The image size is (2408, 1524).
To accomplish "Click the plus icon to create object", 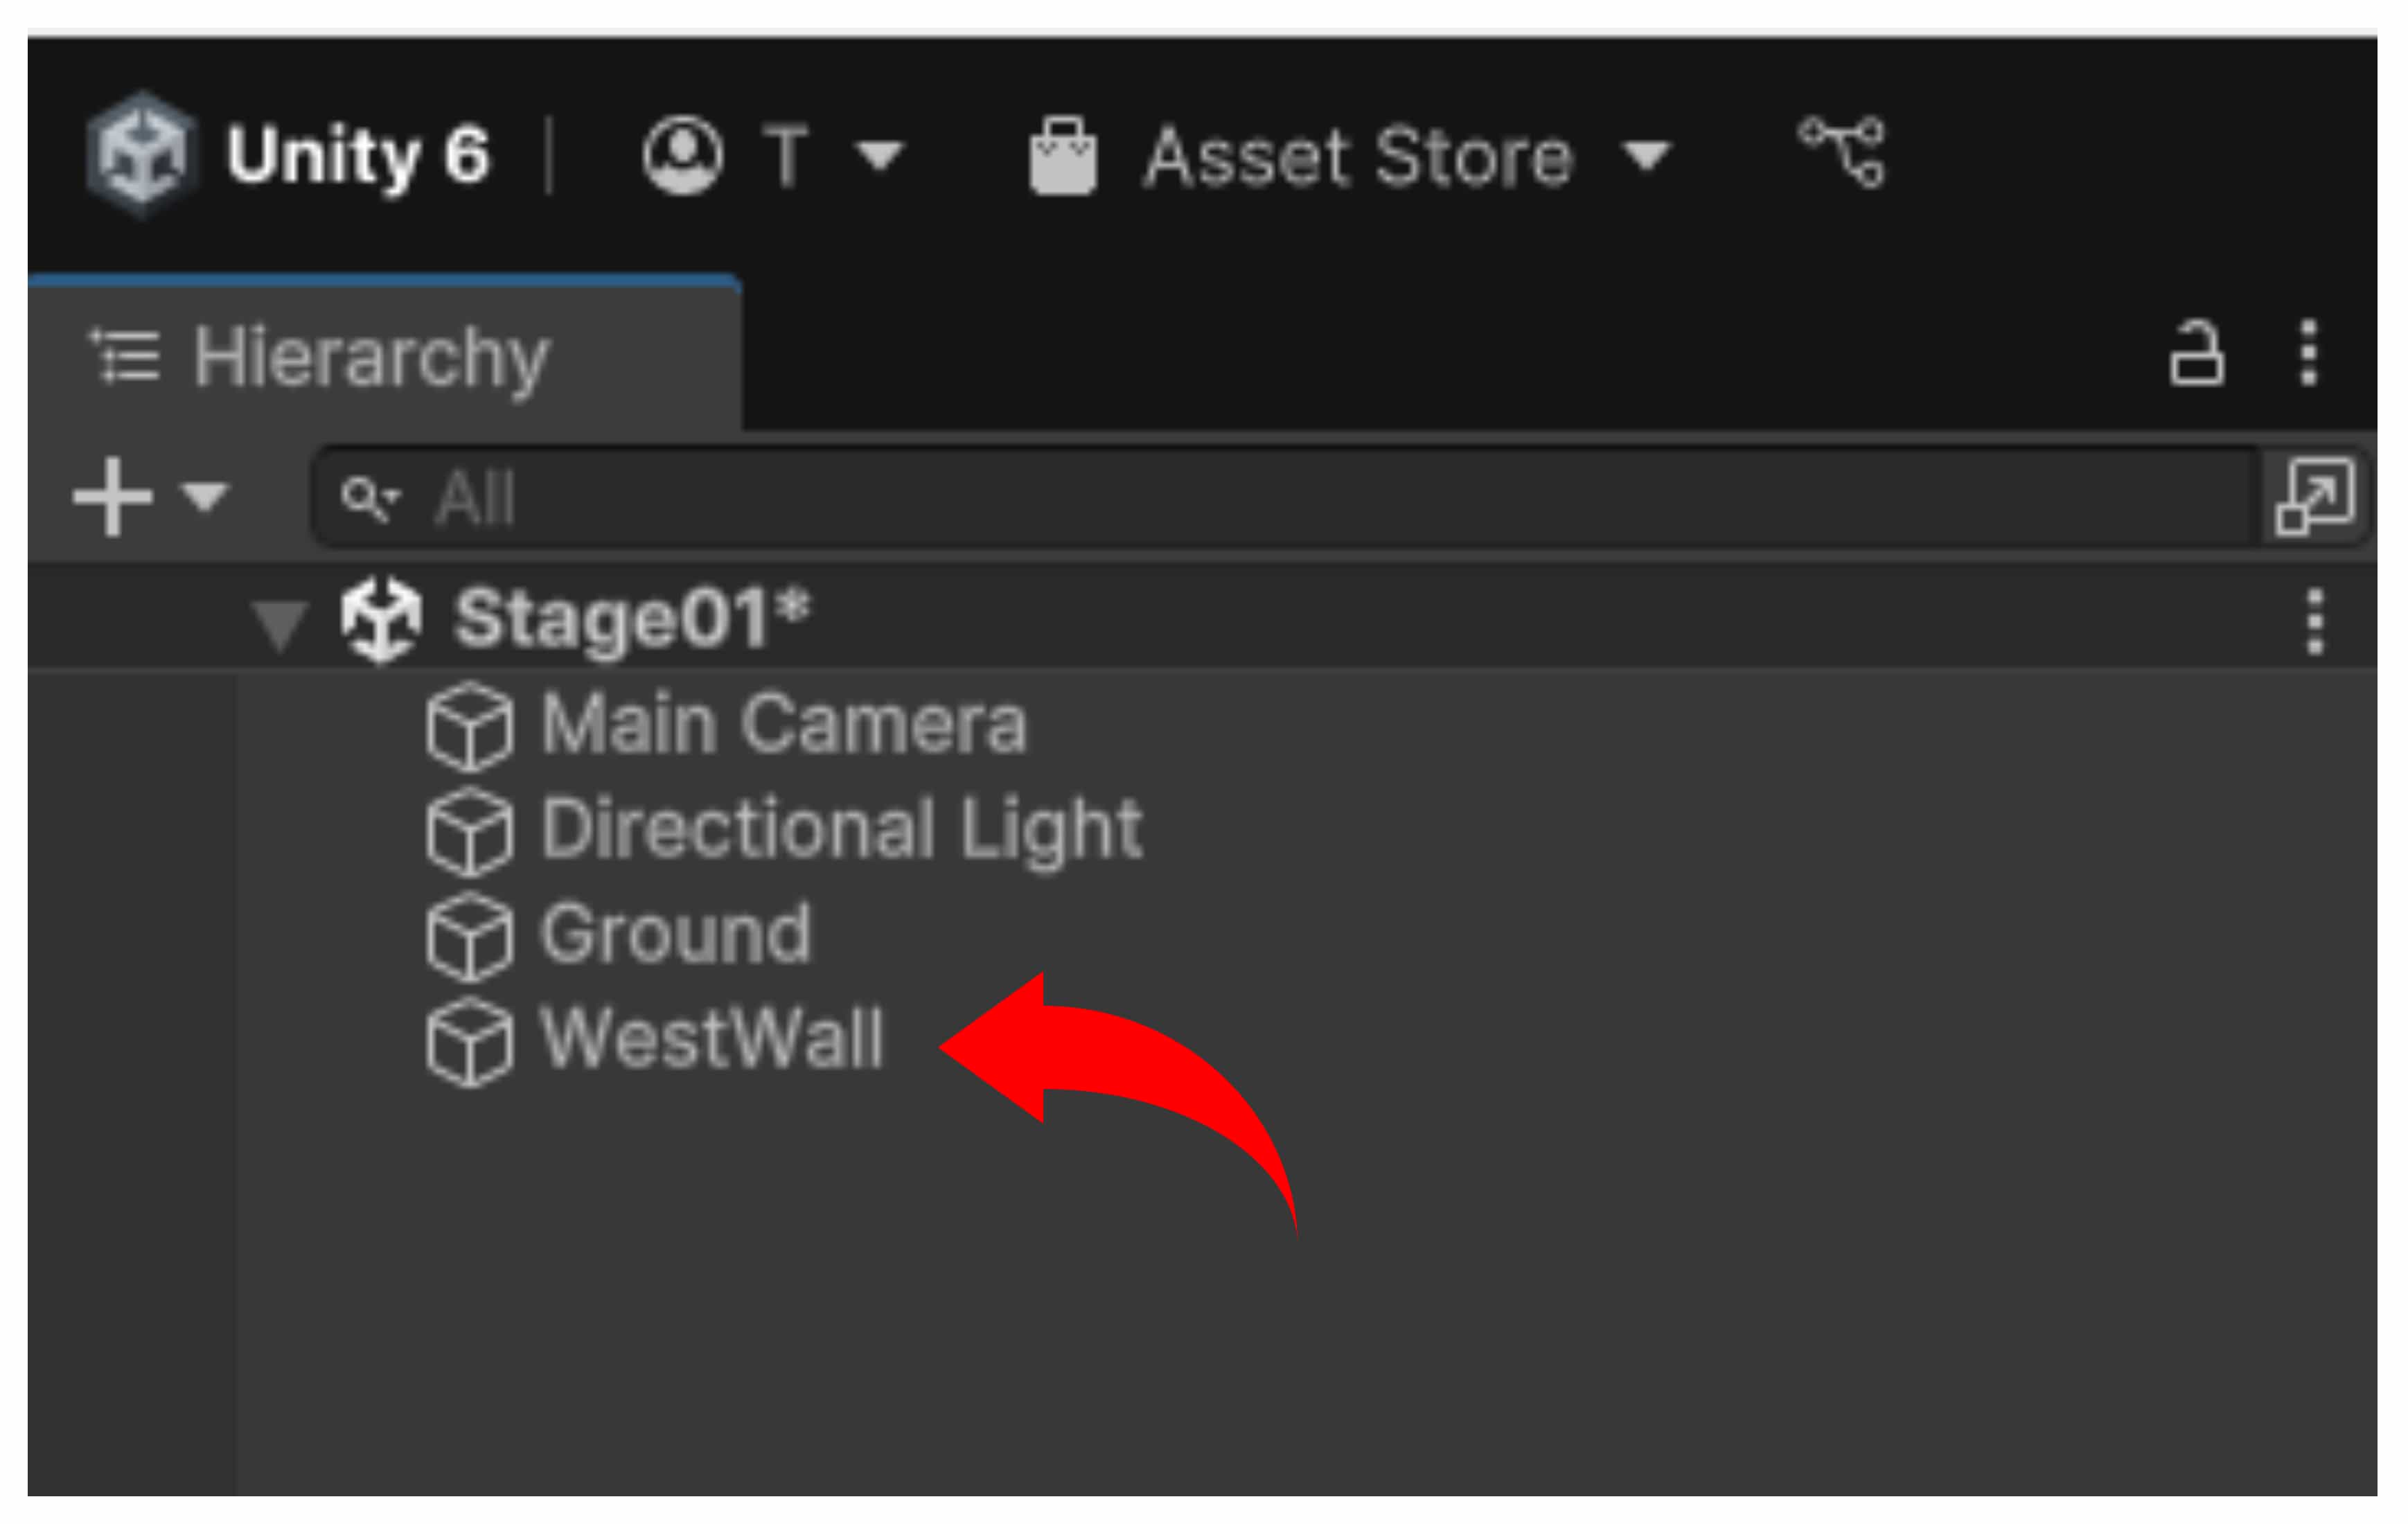I will [112, 497].
